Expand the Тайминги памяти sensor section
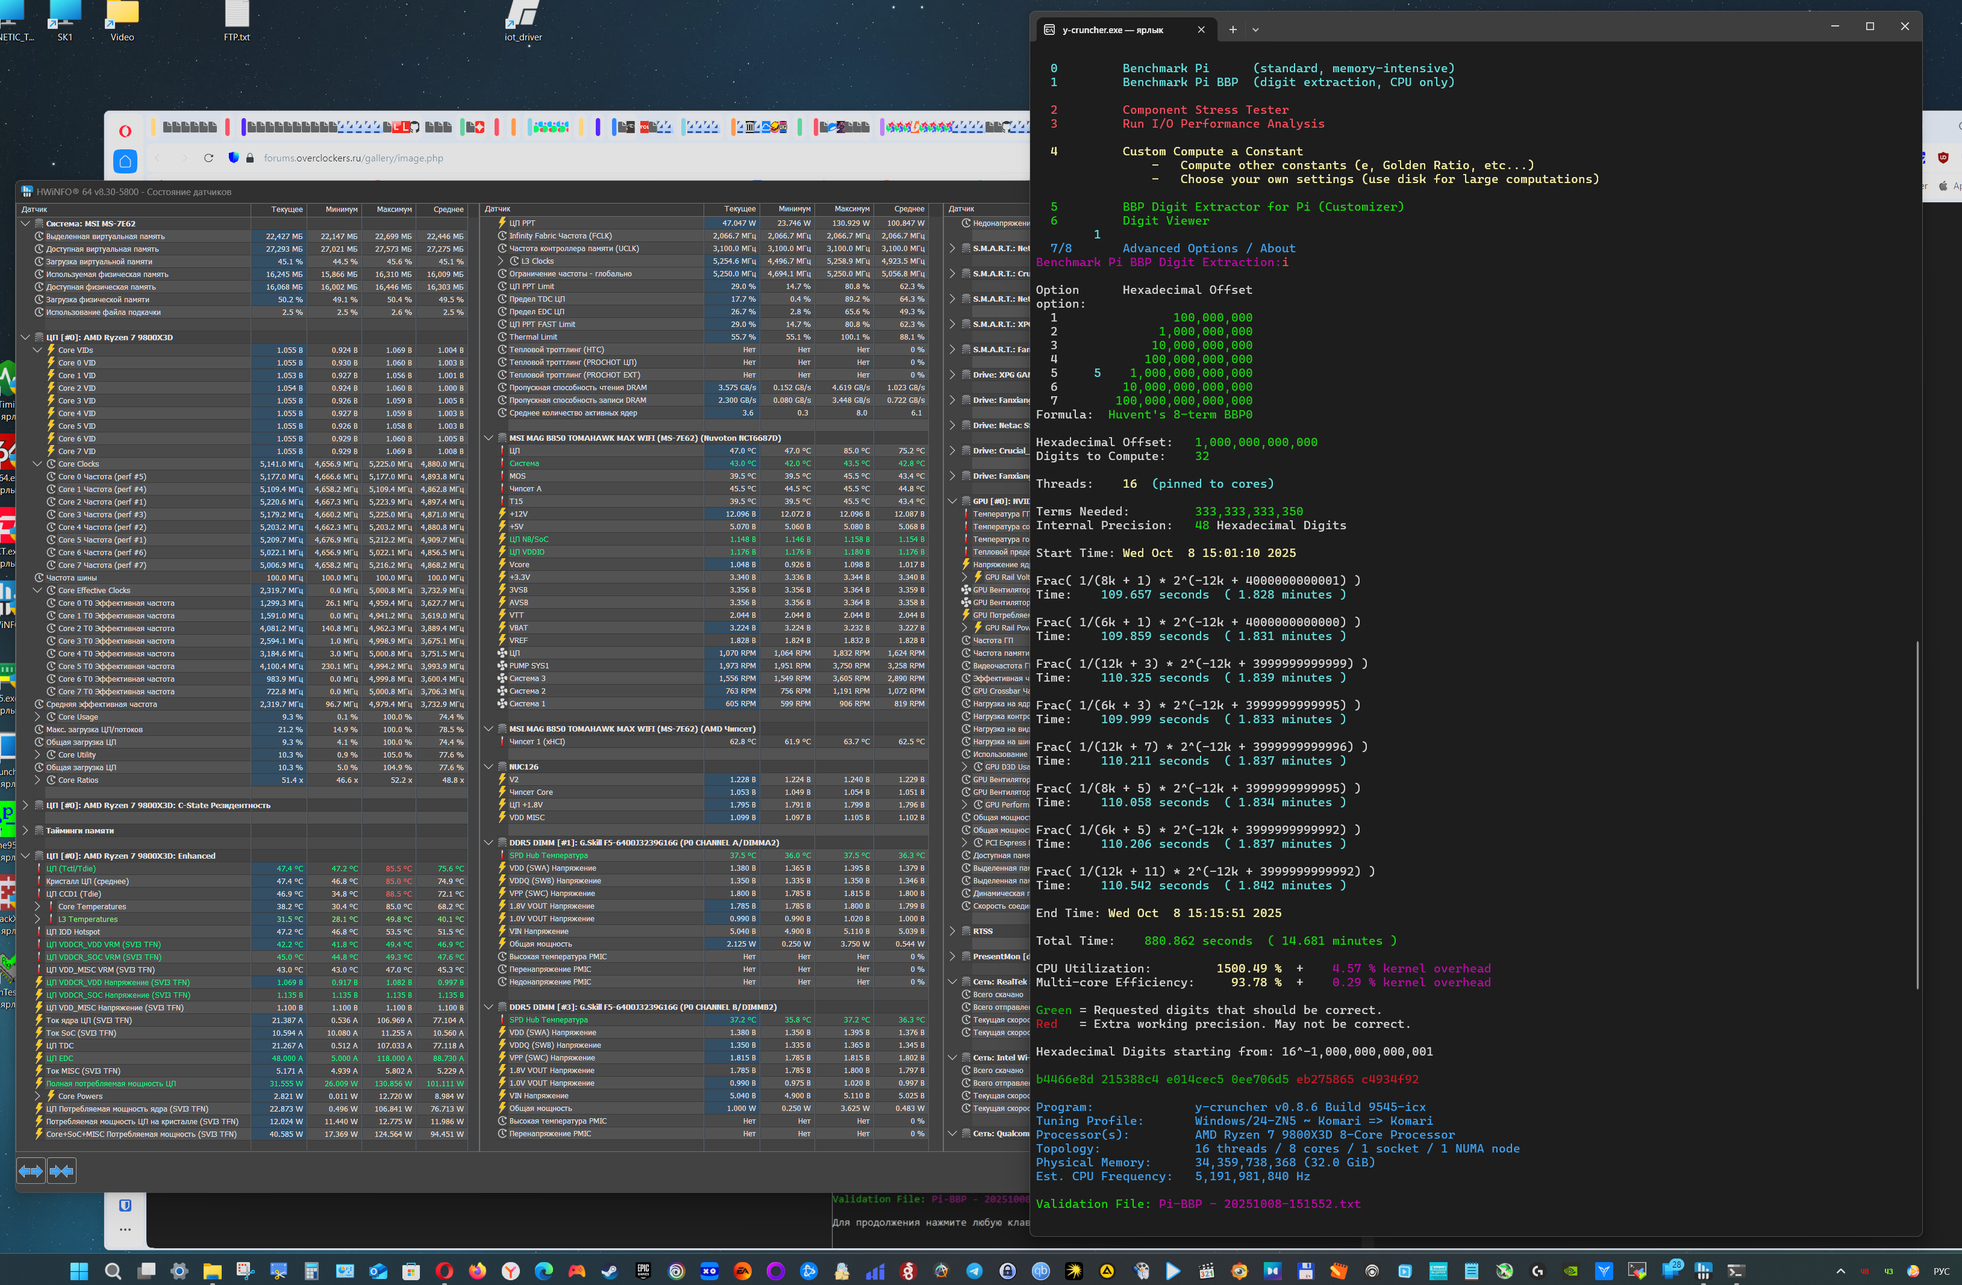This screenshot has width=1962, height=1285. click(25, 831)
